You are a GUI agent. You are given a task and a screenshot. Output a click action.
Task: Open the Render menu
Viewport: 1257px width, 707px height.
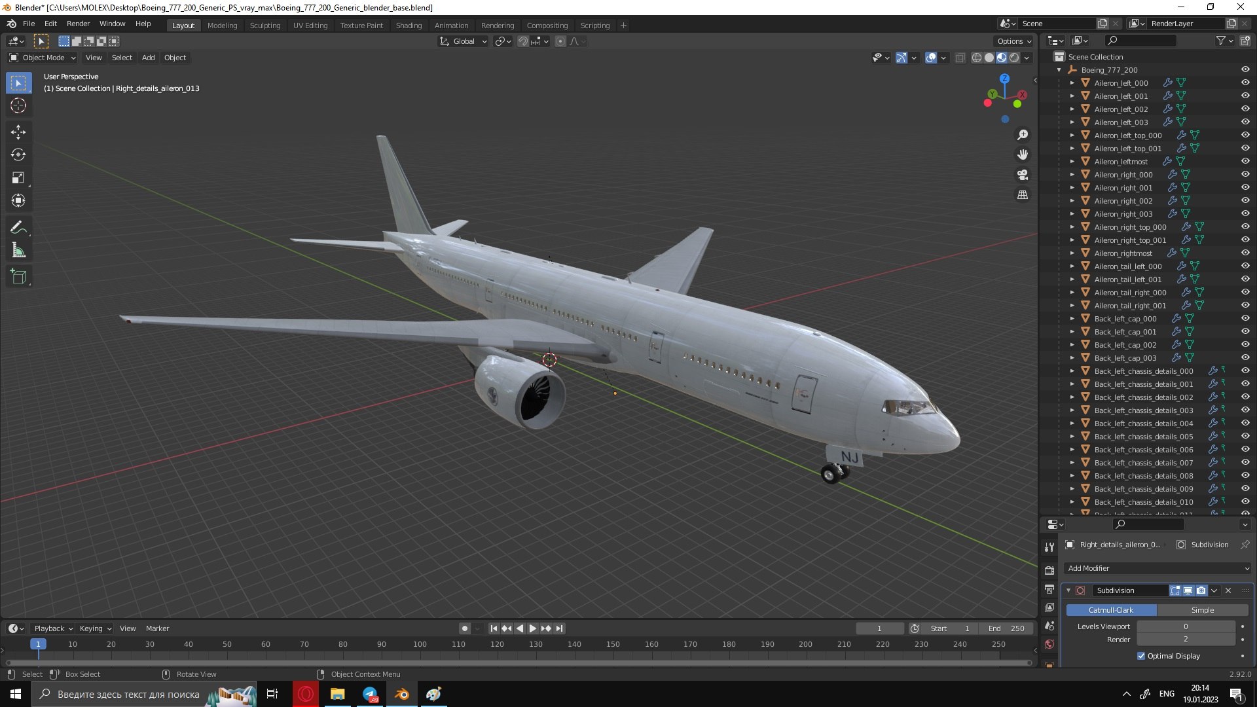click(x=78, y=24)
